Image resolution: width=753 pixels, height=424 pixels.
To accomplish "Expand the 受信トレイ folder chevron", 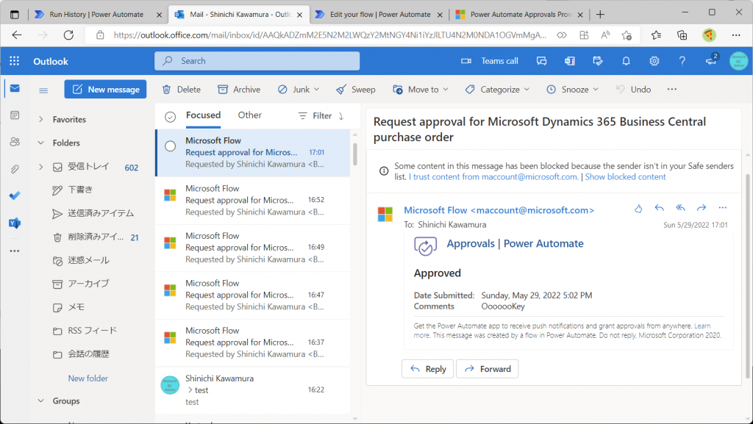I will [41, 166].
